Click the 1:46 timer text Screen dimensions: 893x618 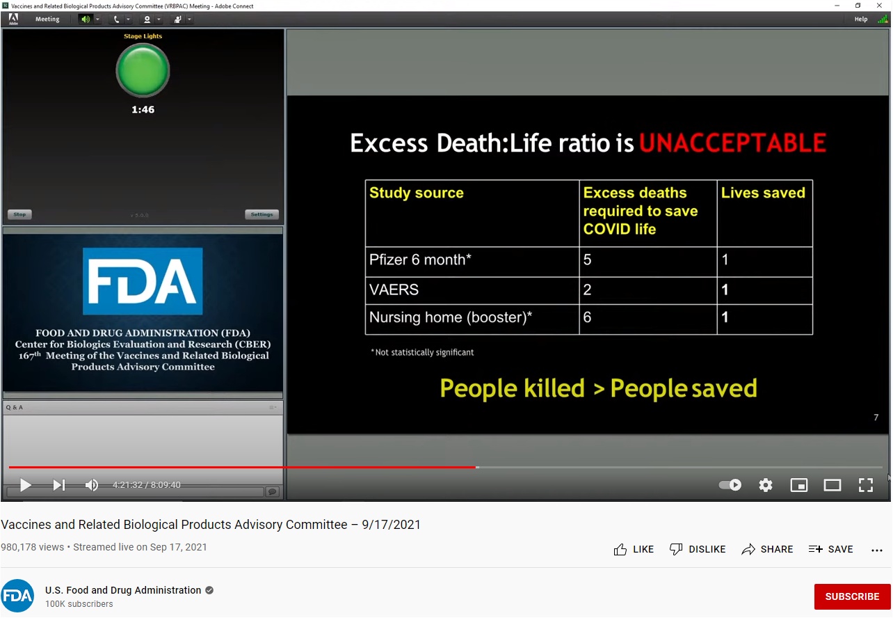tap(143, 110)
